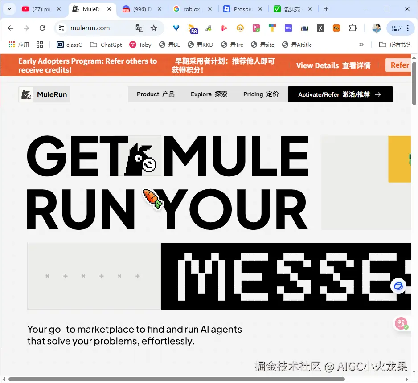Click the dark blue camera-shaped extension icon
Viewport: 418px width, 383px height.
click(x=304, y=28)
